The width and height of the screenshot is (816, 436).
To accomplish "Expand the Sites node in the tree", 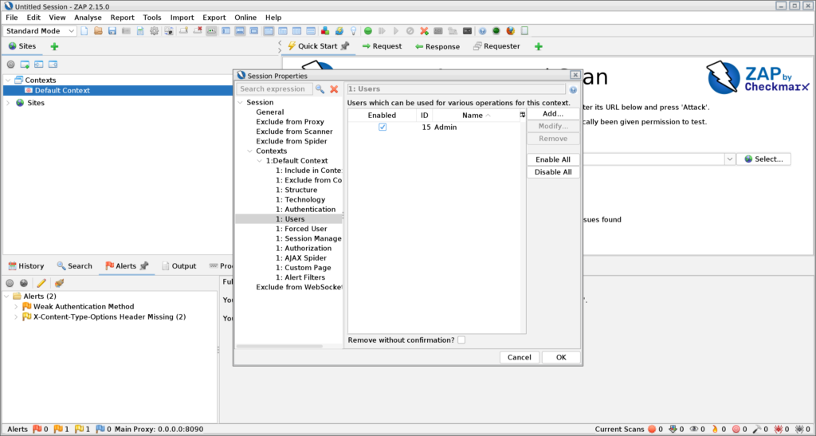I will (x=8, y=103).
